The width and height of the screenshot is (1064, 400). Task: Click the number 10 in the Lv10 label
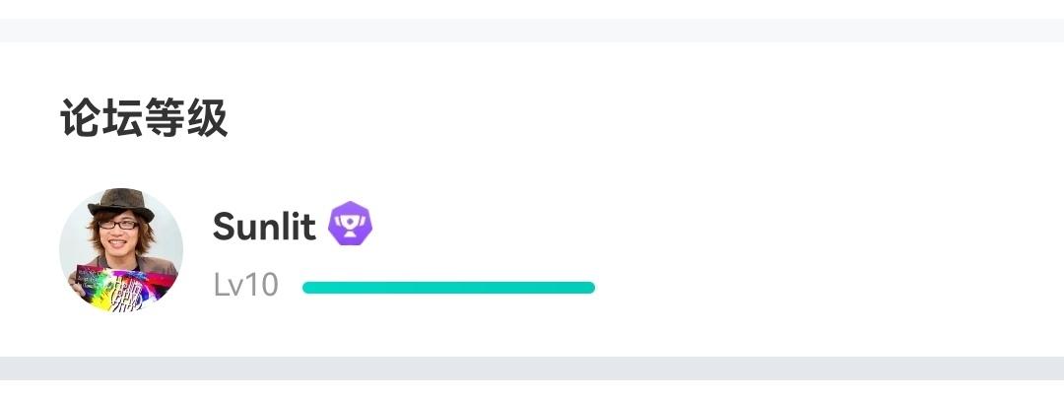tap(260, 286)
